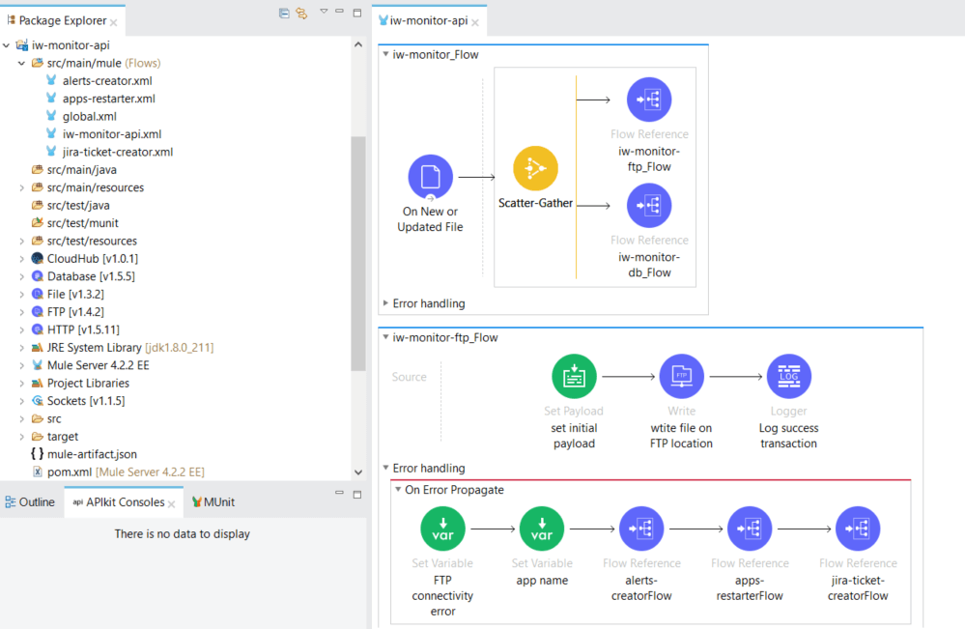Collapse Error handling in iw-monitor-ftp_Flow
This screenshot has height=629, width=965.
tap(385, 468)
